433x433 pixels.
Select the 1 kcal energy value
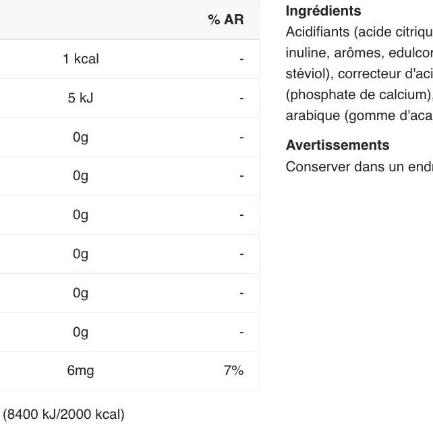coord(80,59)
